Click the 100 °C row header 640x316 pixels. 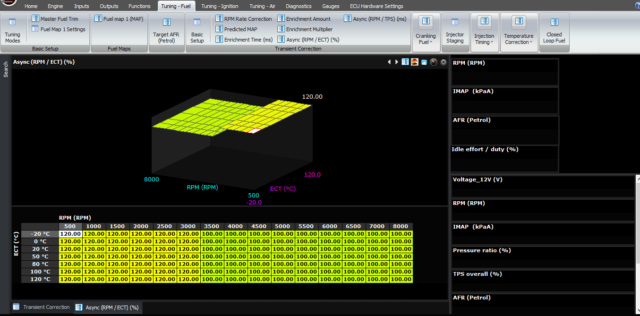(40, 272)
